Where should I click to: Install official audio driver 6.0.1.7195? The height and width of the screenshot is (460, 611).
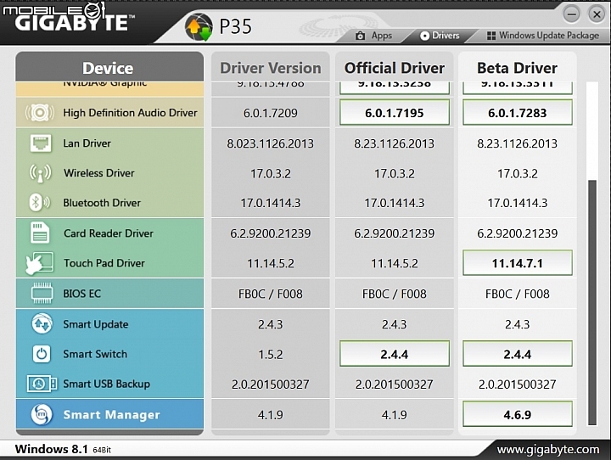(395, 113)
